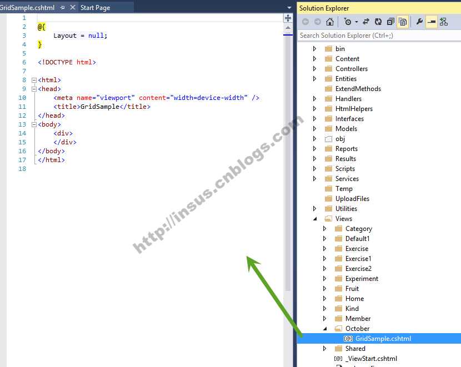461x367 pixels.
Task: Expand the bin folder arrow
Action: coord(314,49)
